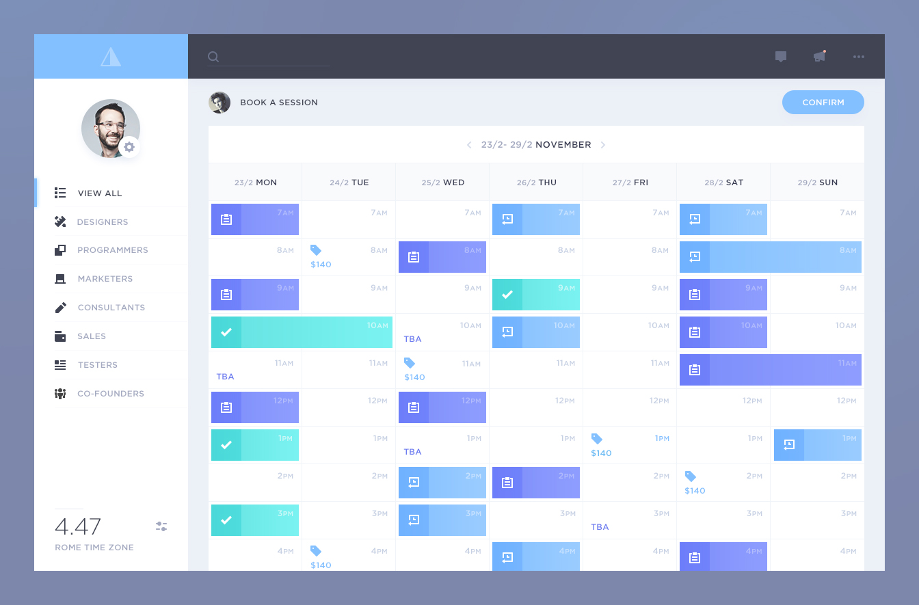
Task: Click the Co-Founders people icon
Action: (60, 394)
